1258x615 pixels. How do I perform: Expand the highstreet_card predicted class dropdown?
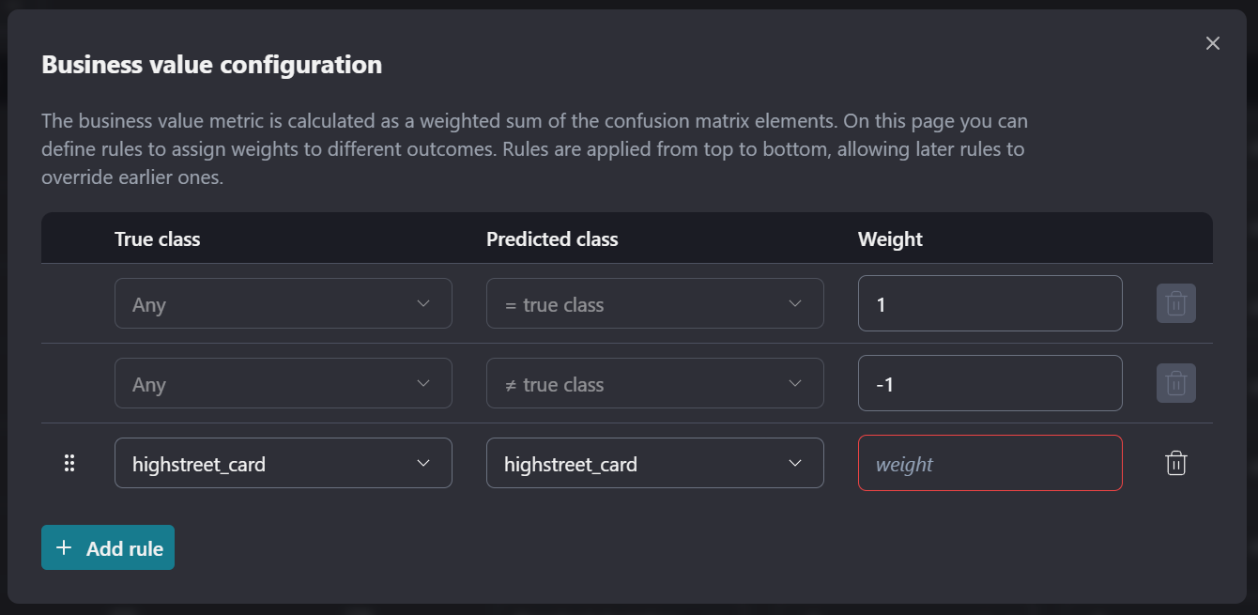(654, 463)
